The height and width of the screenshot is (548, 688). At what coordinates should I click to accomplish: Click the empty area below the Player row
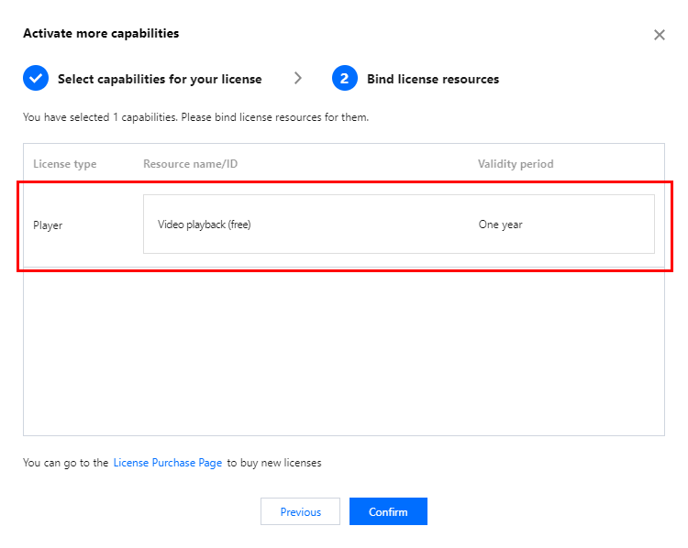click(344, 351)
